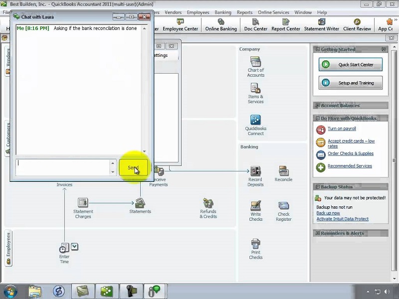399x299 pixels.
Task: Open the Enter Time dropdown arrow
Action: (x=74, y=246)
